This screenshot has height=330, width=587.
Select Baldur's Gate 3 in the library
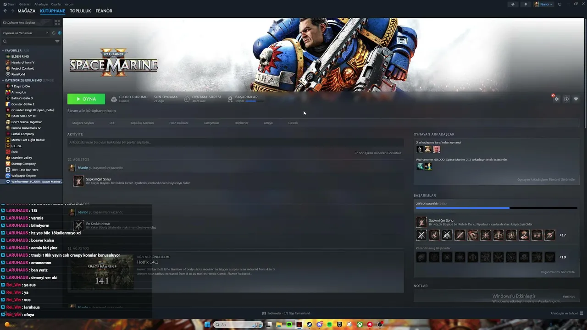(22, 98)
